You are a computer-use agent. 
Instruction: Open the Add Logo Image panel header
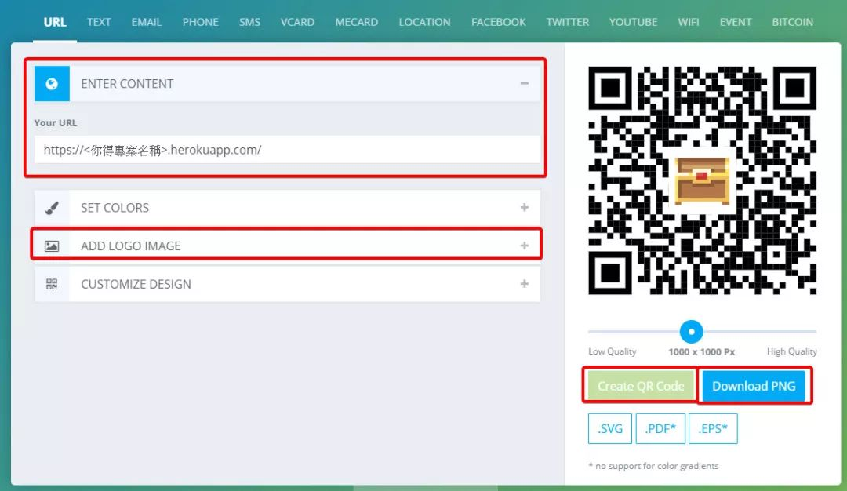coord(287,245)
